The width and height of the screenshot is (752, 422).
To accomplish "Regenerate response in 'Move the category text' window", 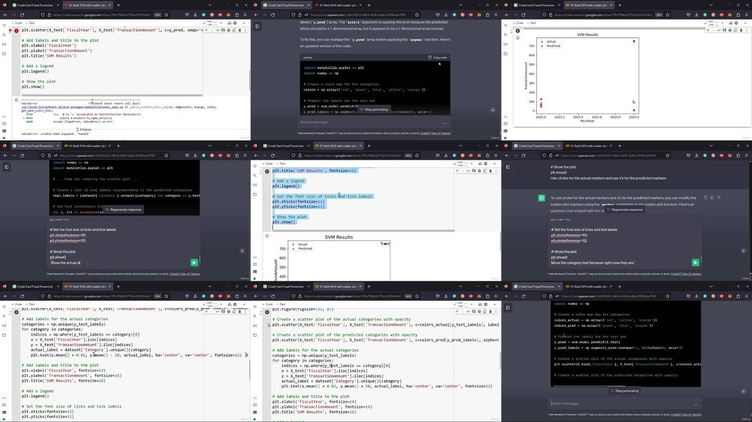I will click(625, 210).
